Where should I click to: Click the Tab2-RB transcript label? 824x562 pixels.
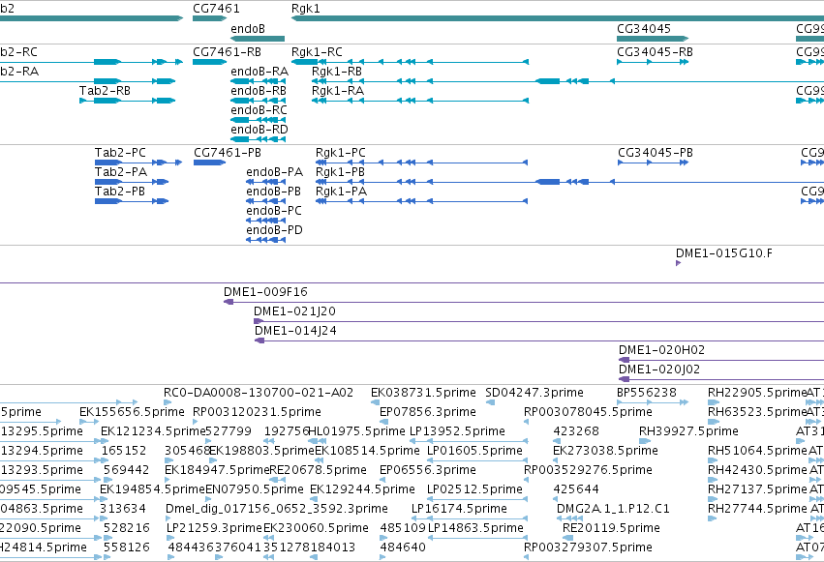[105, 91]
